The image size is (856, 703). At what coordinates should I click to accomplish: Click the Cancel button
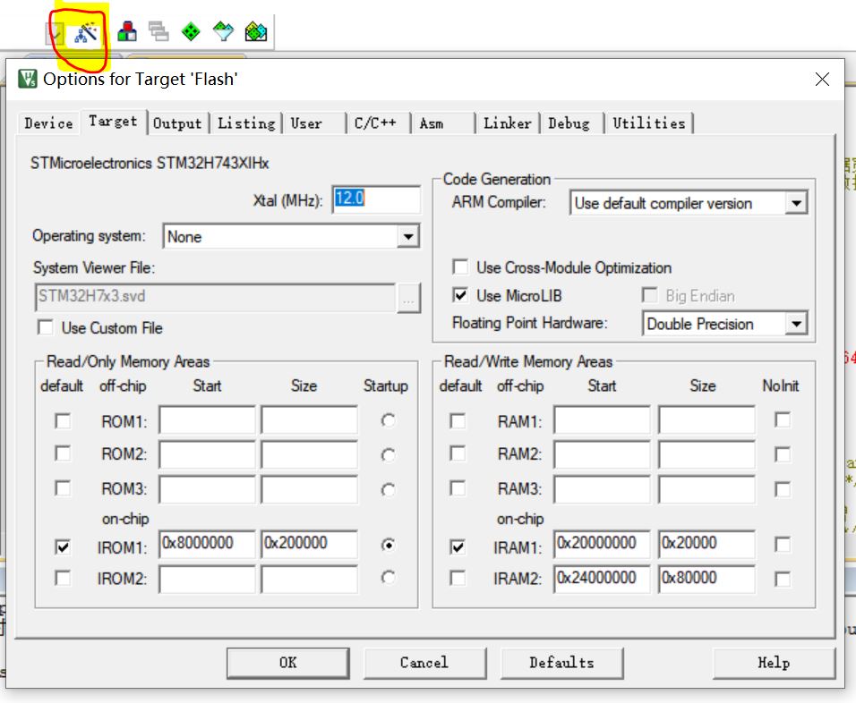[424, 663]
